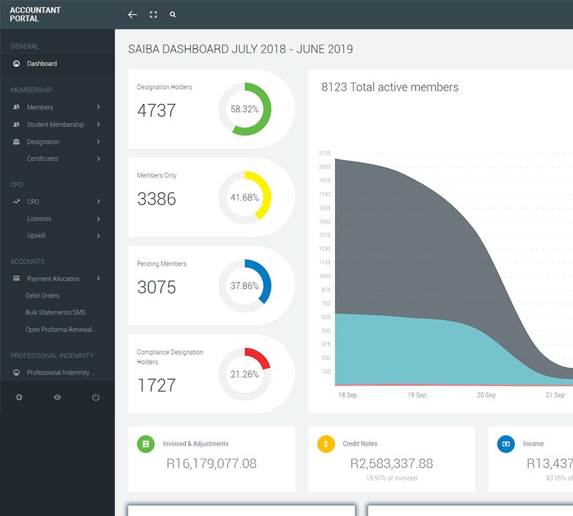Toggle fullscreen mode icon in header
573x516 pixels.
[x=153, y=15]
